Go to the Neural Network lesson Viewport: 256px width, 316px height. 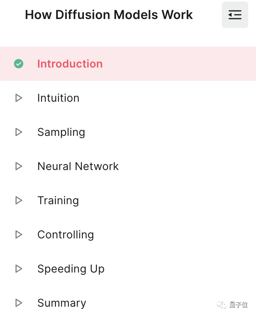pyautogui.click(x=78, y=166)
